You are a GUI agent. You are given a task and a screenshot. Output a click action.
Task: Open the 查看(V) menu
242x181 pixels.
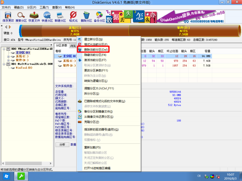(x=57, y=7)
